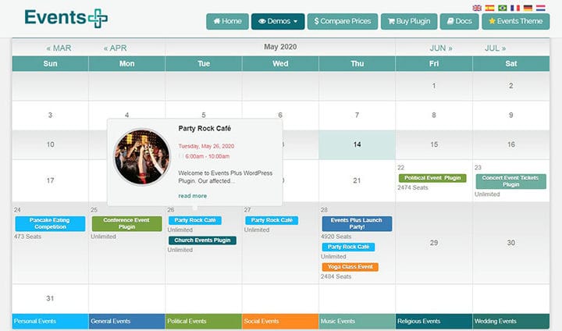Image resolution: width=562 pixels, height=331 pixels.
Task: Open the Docs page
Action: [x=459, y=22]
